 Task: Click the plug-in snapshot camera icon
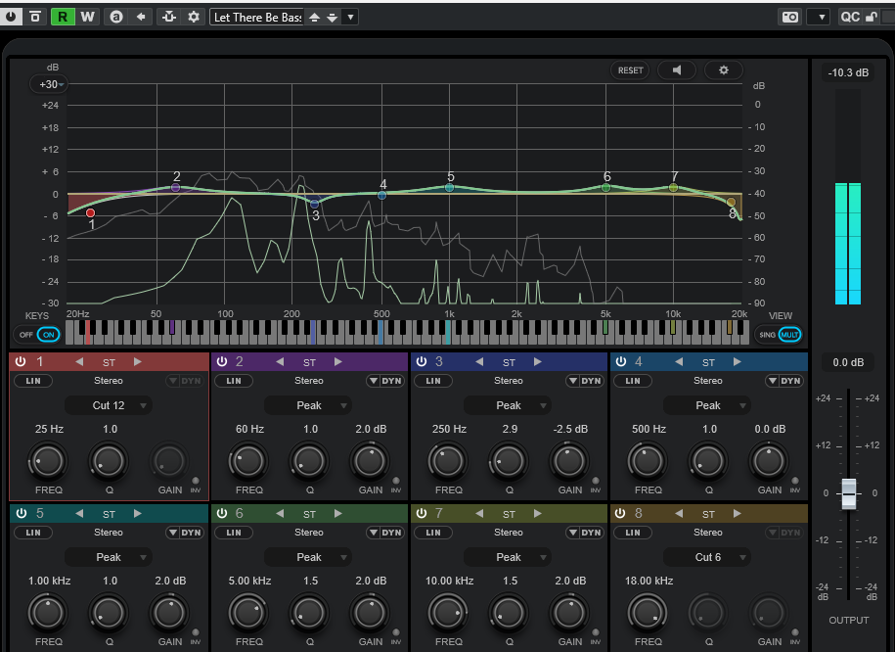click(790, 17)
